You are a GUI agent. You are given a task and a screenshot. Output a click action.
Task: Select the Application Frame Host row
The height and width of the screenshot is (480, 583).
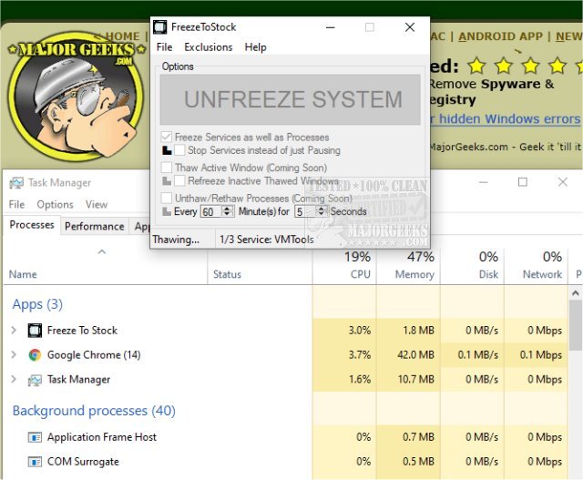pos(285,437)
